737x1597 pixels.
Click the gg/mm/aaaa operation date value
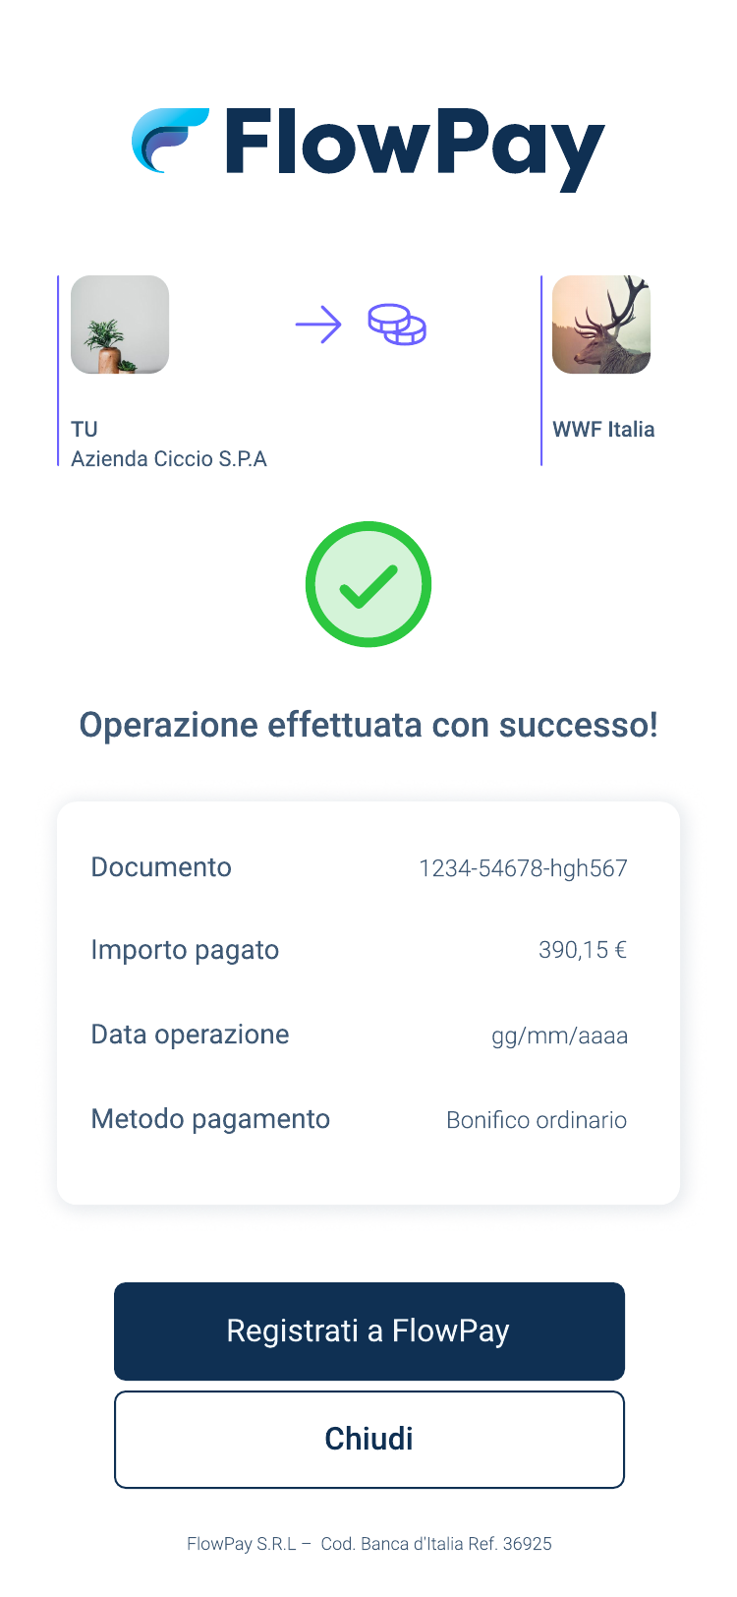[559, 1036]
